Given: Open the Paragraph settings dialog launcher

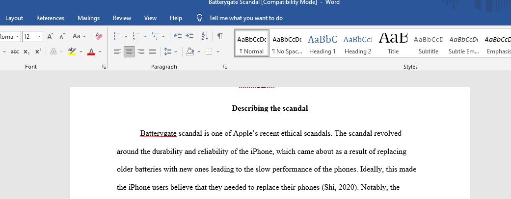Looking at the screenshot, I should click(x=225, y=67).
